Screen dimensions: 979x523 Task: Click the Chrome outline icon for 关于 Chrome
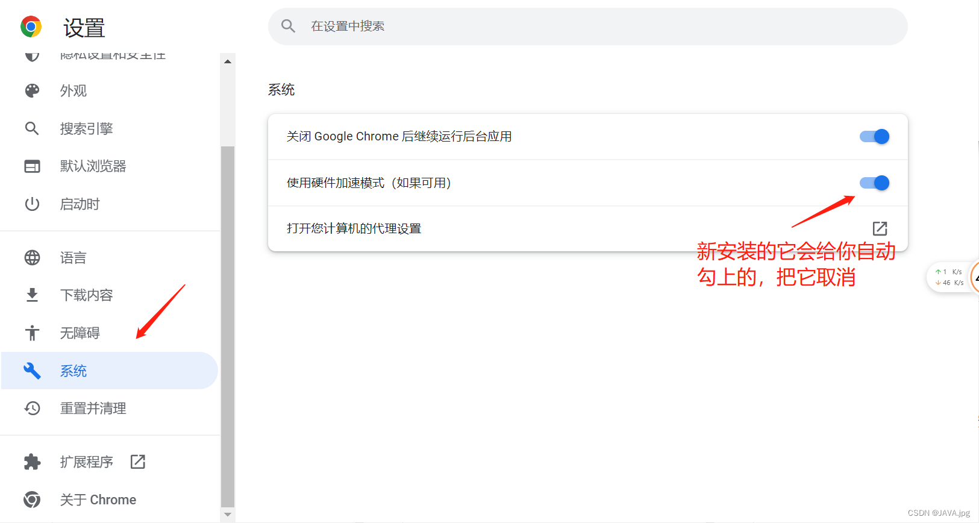32,500
